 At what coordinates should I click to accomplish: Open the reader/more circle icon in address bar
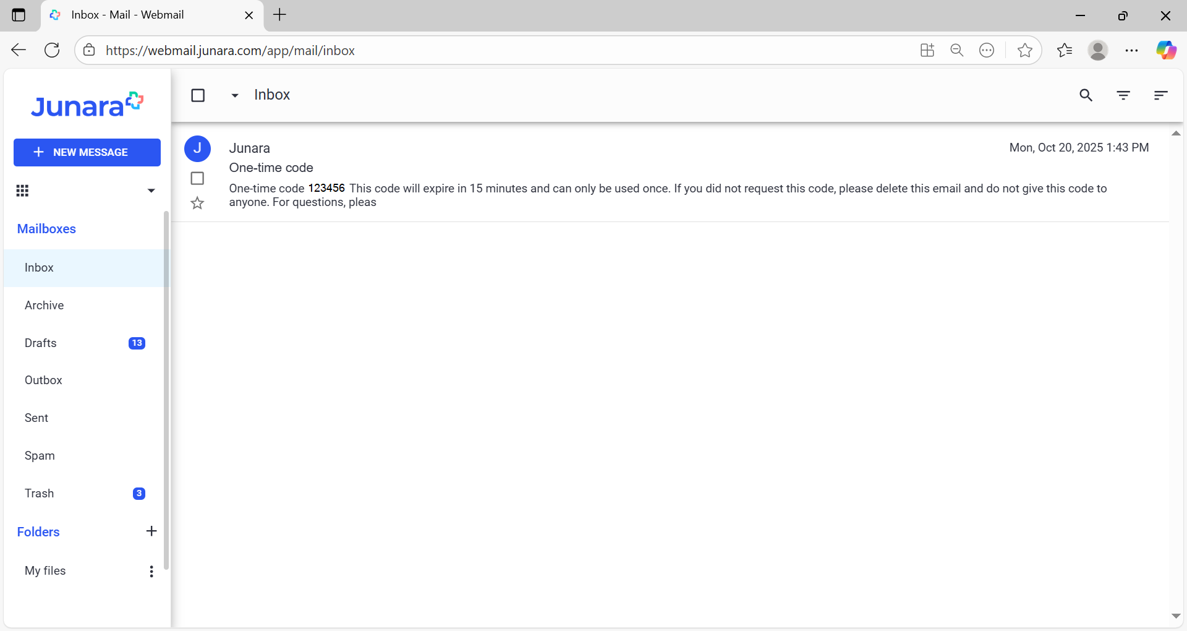coord(987,50)
